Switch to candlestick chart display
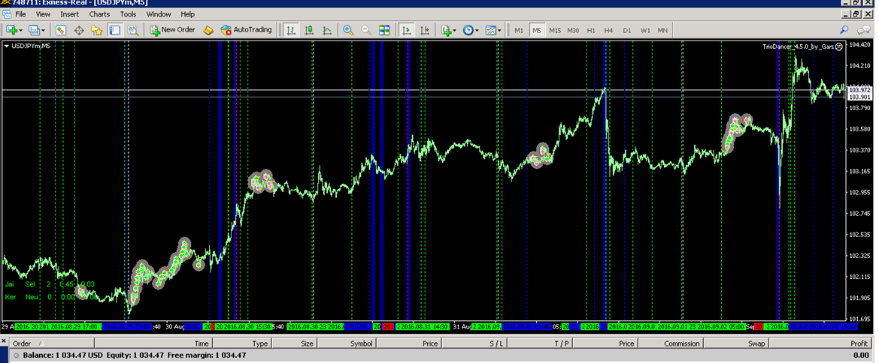This screenshot has height=363, width=879. (309, 30)
